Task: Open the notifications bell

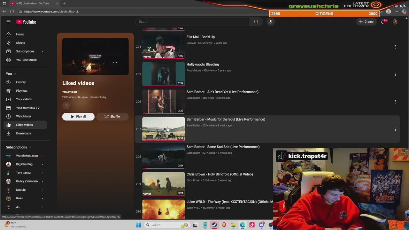Action: tap(383, 22)
